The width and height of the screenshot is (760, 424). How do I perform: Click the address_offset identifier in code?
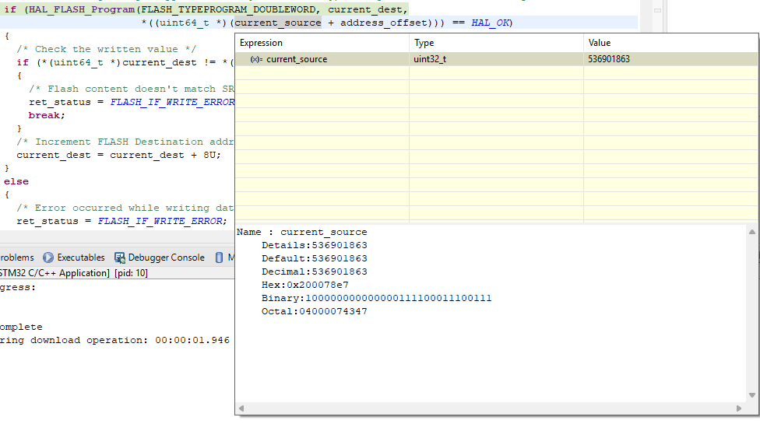[x=383, y=23]
